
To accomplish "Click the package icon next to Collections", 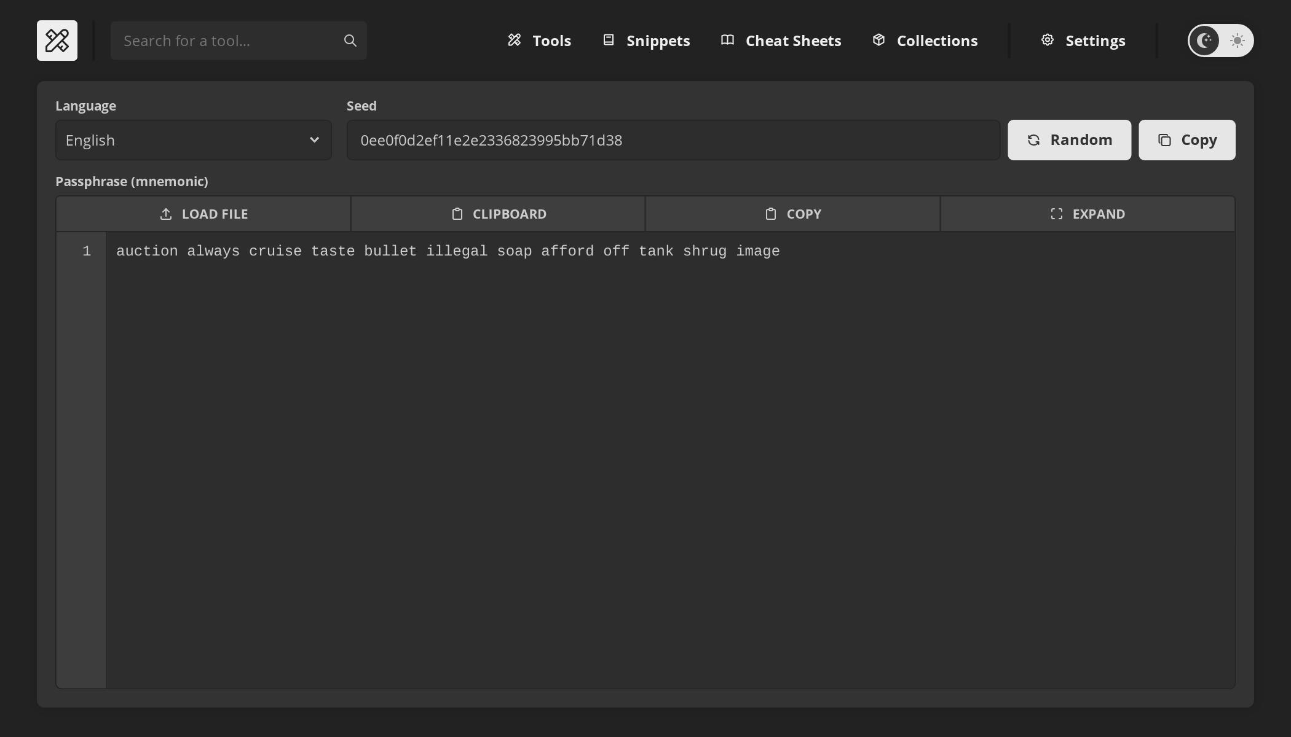I will click(x=878, y=40).
